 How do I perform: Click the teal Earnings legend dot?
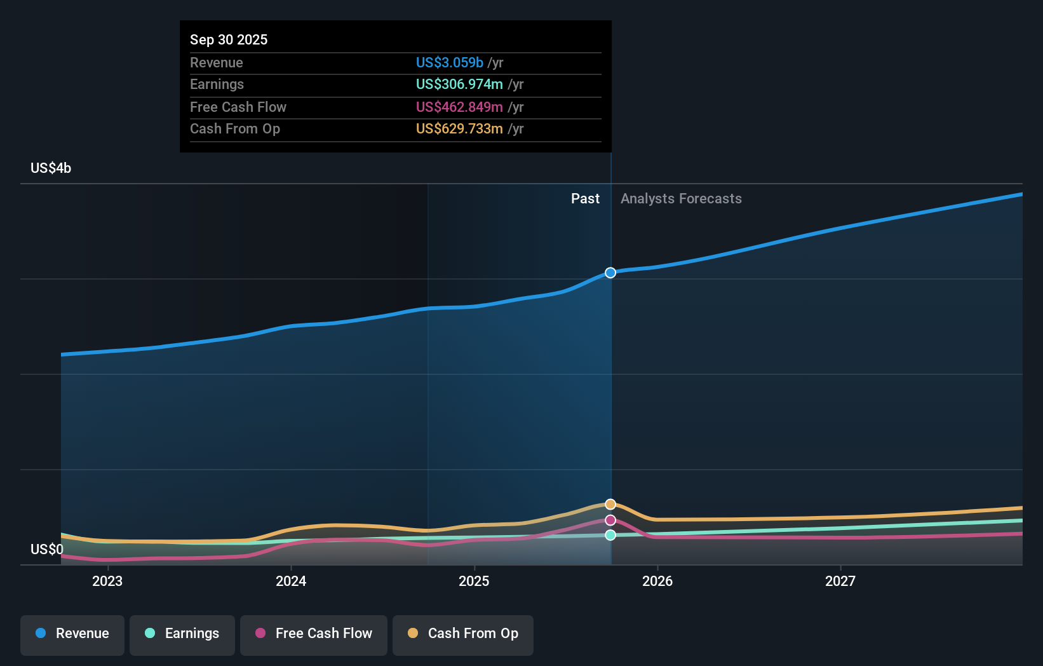149,634
